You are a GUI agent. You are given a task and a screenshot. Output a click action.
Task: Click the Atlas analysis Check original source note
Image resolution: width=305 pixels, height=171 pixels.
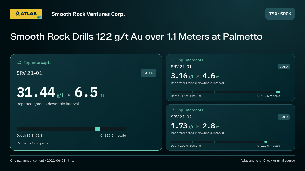(x=268, y=161)
